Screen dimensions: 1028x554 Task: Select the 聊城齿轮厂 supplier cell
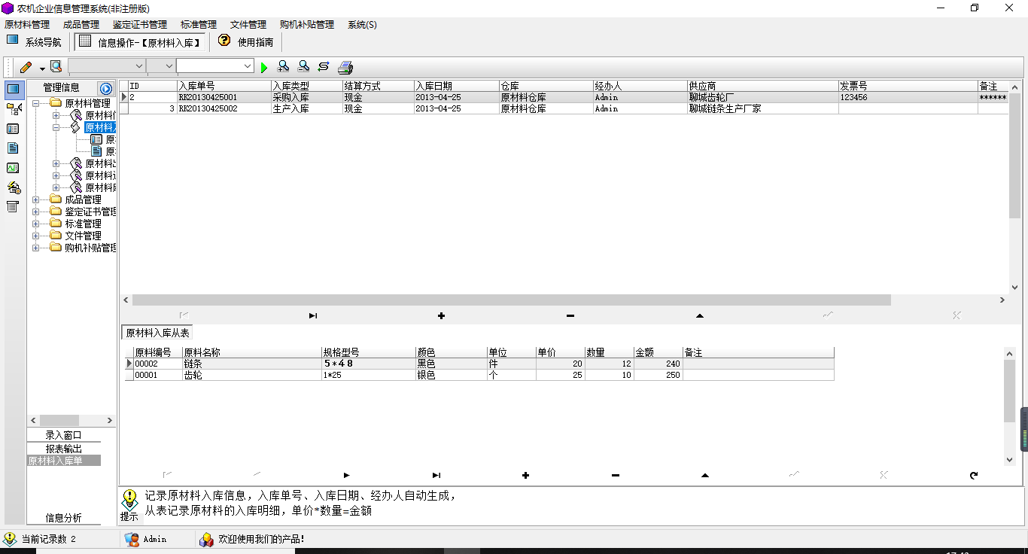coord(763,97)
